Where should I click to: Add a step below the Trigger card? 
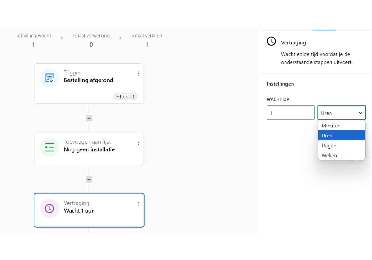click(89, 118)
